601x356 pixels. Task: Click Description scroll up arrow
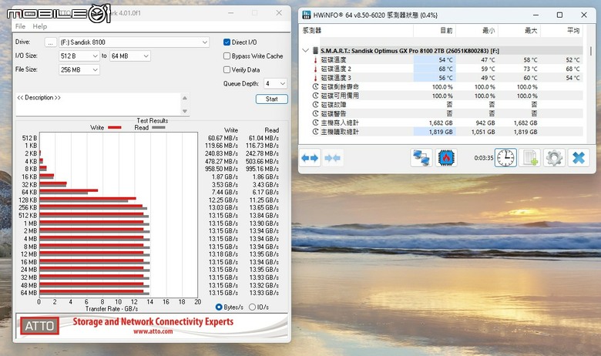185,98
